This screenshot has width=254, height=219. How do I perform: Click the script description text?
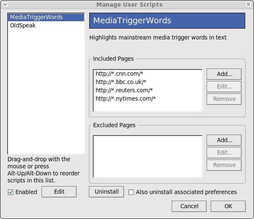[x=158, y=37]
